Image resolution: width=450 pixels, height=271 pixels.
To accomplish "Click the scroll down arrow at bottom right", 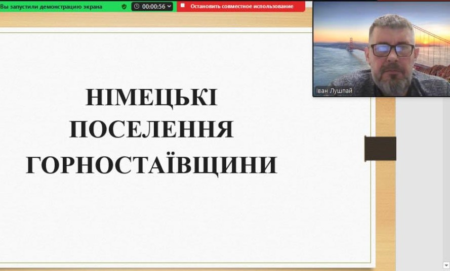I will [446, 264].
